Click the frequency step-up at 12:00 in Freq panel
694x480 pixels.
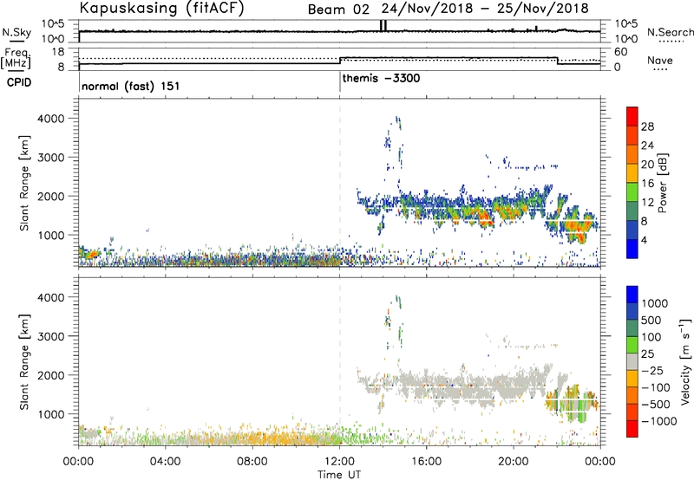(340, 61)
